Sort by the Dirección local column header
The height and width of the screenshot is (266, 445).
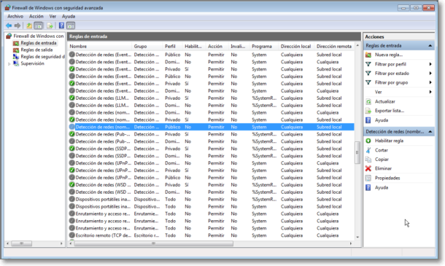297,46
